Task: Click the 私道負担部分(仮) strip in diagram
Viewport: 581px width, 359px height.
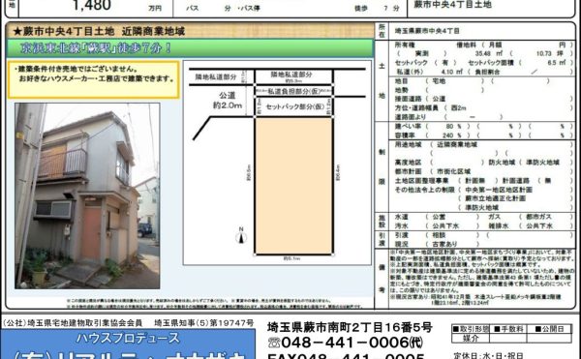Action: 294,91
